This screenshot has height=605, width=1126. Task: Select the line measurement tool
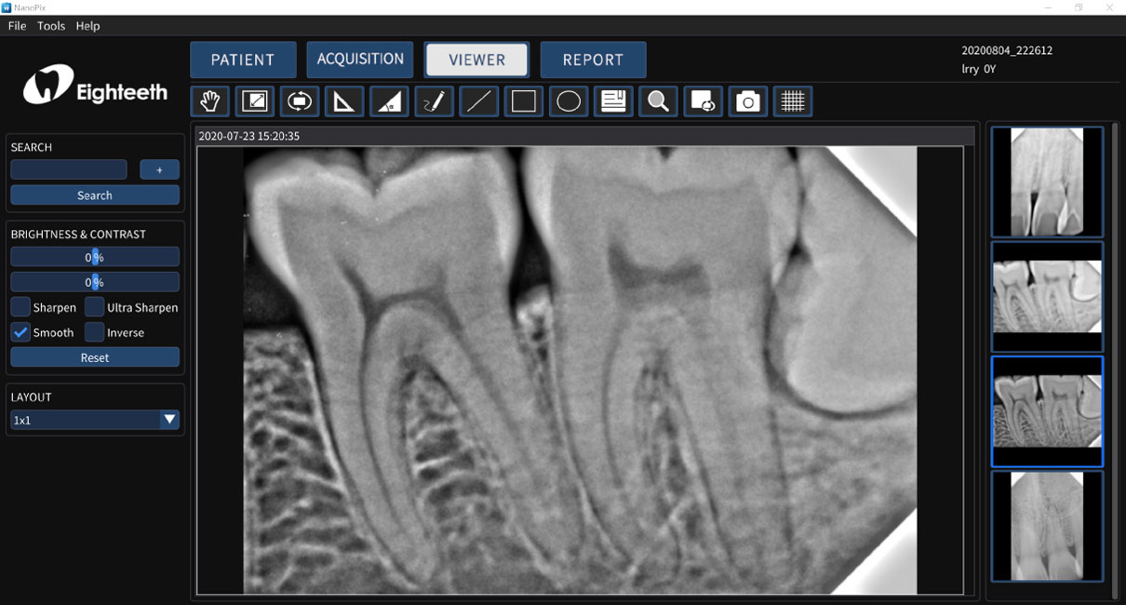coord(478,101)
